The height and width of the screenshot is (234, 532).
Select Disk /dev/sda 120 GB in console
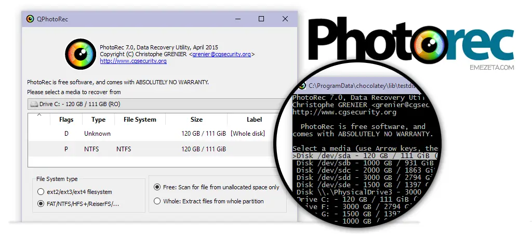pos(365,156)
